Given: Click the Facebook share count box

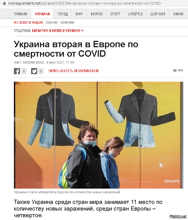Looking at the screenshot, I should click(x=24, y=71).
